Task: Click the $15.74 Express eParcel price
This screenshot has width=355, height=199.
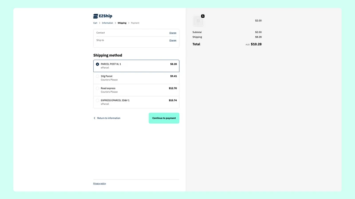Action: [x=173, y=100]
